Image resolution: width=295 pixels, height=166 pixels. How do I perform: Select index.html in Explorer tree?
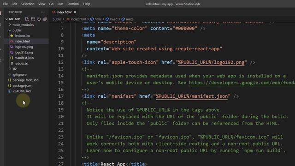[x=22, y=41]
